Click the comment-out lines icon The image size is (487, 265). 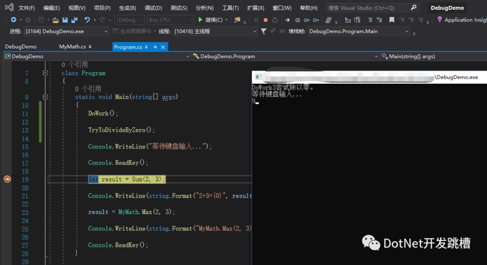[x=370, y=20]
